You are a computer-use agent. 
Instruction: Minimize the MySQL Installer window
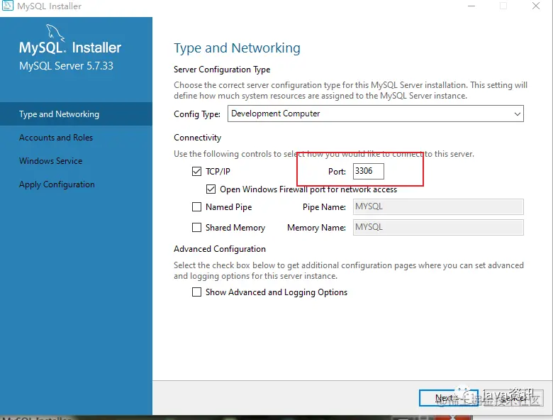(471, 6)
